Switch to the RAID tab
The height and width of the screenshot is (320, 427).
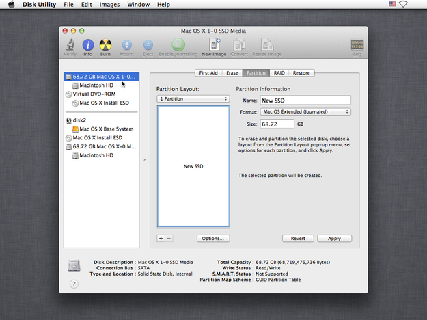(279, 73)
